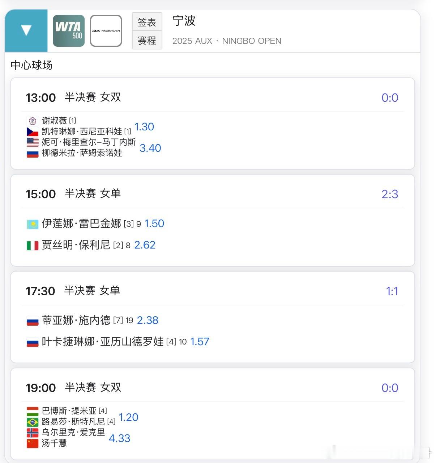
Task: Switch to the 赛程 schedule tab
Action: [x=147, y=40]
